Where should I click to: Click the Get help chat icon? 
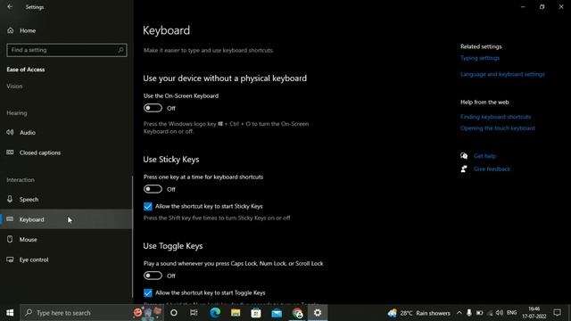click(464, 156)
